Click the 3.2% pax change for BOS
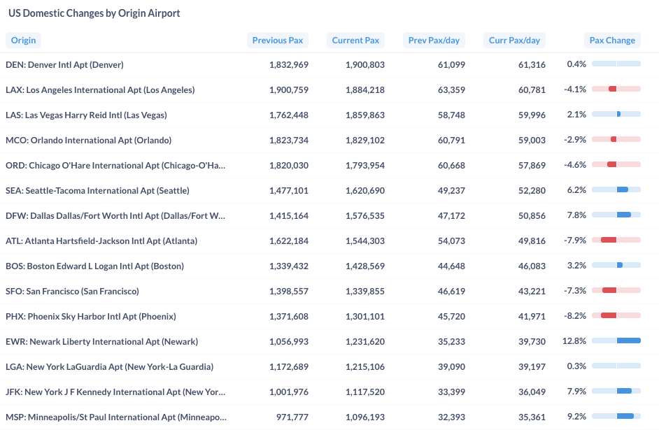659x430 pixels. 576,266
